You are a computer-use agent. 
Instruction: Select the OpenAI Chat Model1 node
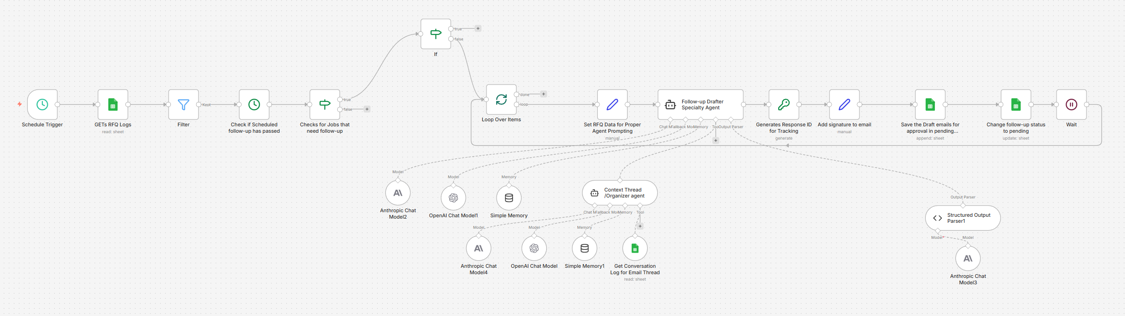[x=453, y=198]
